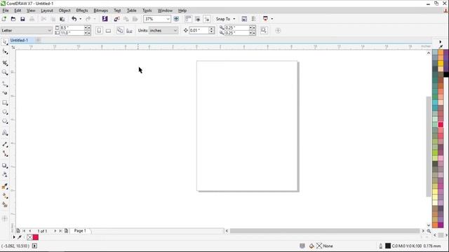Select the Connector tool
This screenshot has height=252, width=449.
click(5, 154)
